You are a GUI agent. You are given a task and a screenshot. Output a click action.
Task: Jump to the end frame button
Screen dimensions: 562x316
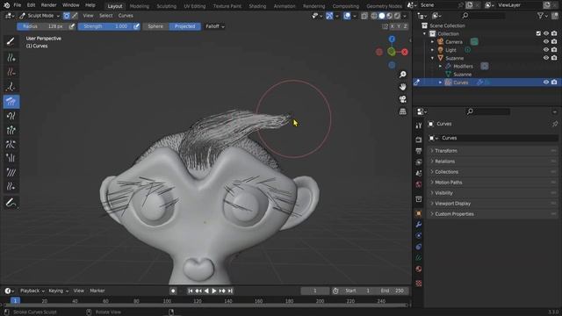point(230,291)
